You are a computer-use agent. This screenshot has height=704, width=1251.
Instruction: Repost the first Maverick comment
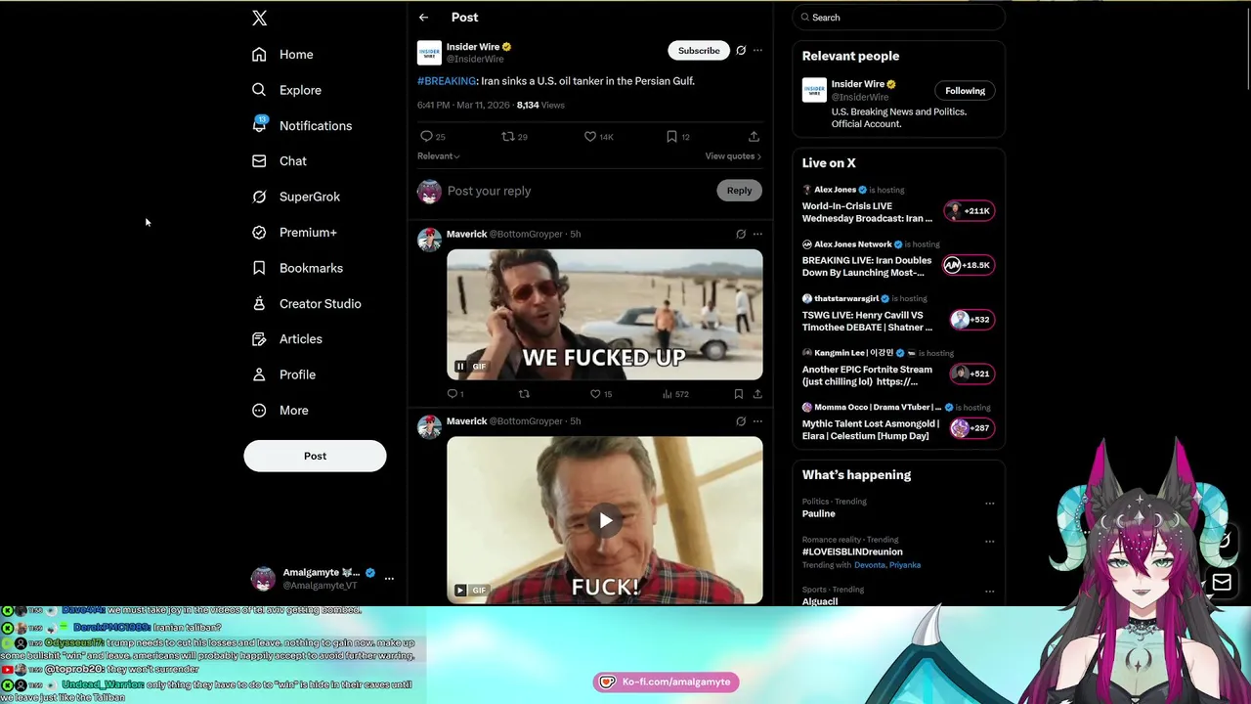pos(524,394)
